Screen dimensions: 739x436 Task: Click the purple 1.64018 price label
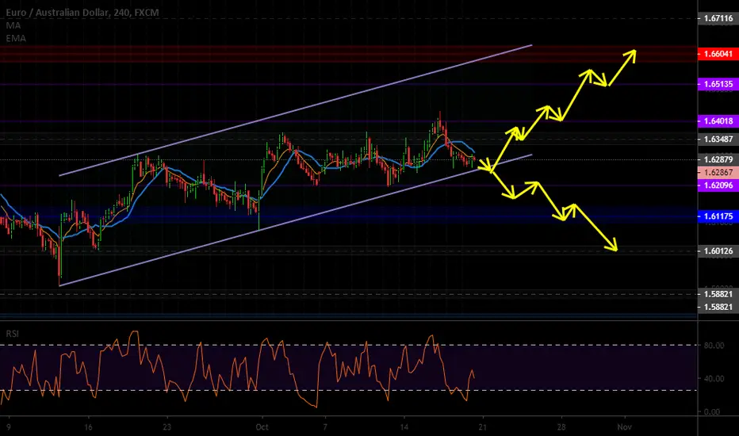click(x=718, y=121)
